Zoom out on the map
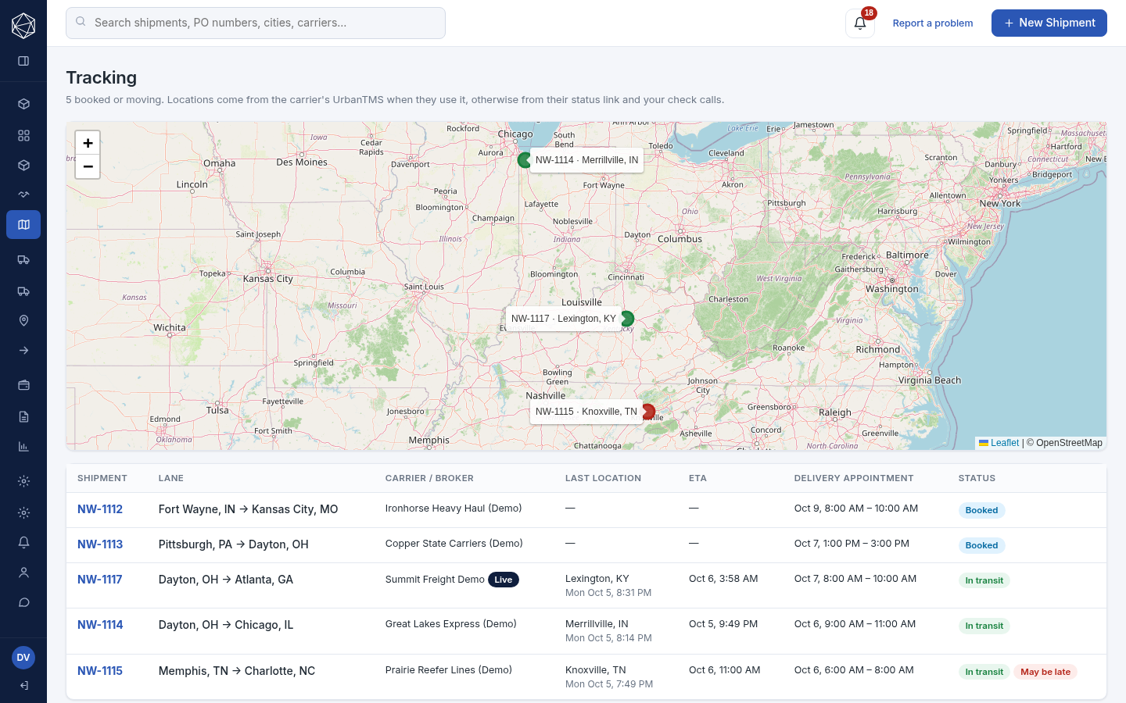Screen dimensions: 1126x703 pyautogui.click(x=88, y=166)
